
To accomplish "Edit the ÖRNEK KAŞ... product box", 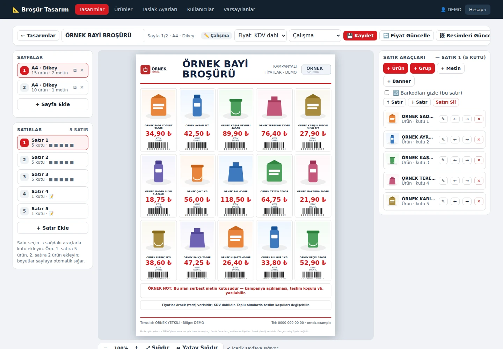I will [443, 160].
